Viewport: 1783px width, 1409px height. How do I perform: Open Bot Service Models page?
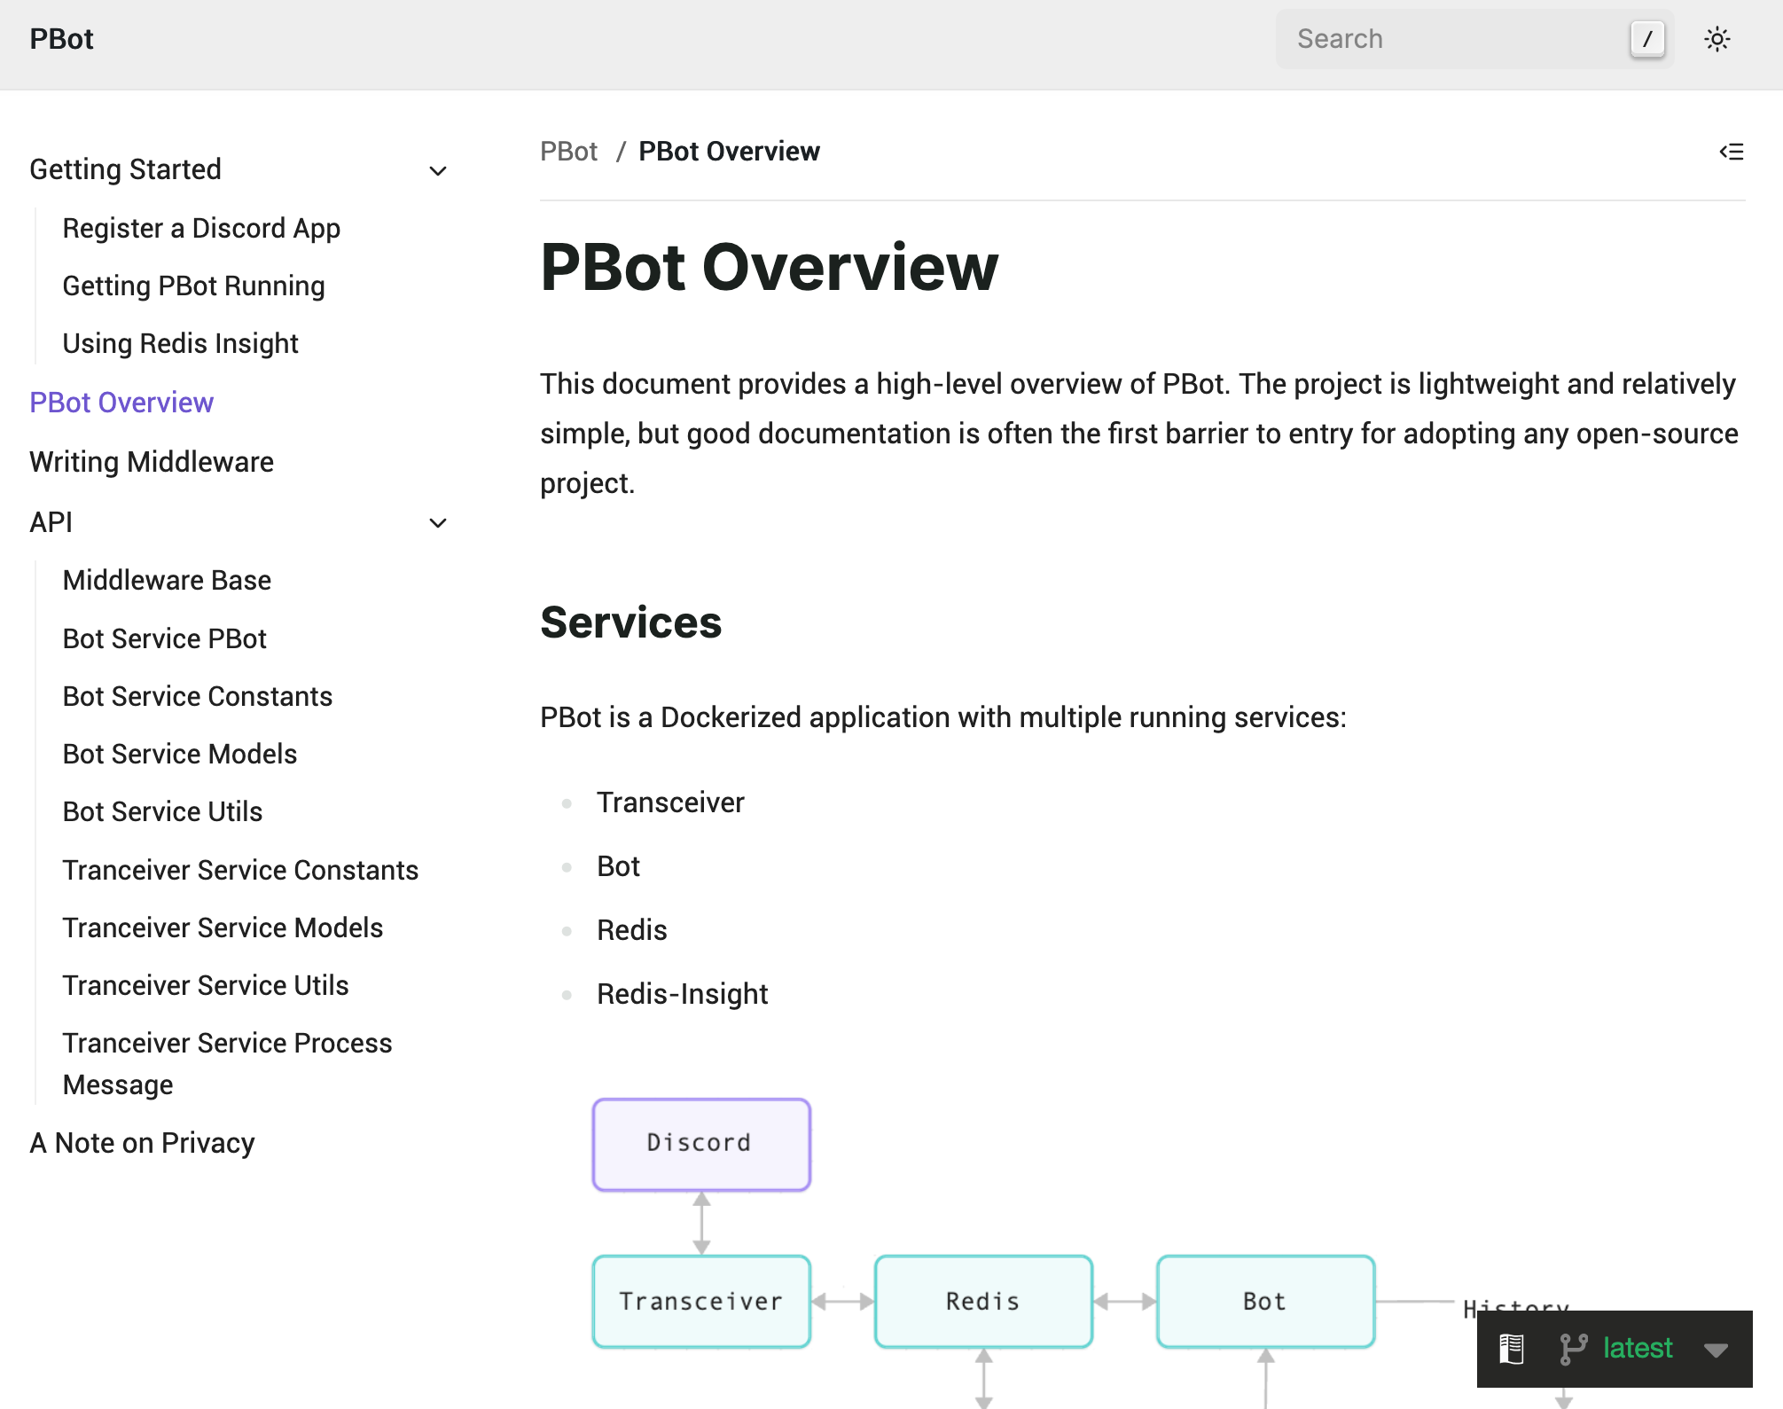[180, 754]
